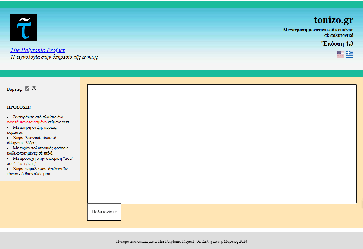
Task: Click the bullet mentioning utf-8 encoding
Action: pos(37,150)
